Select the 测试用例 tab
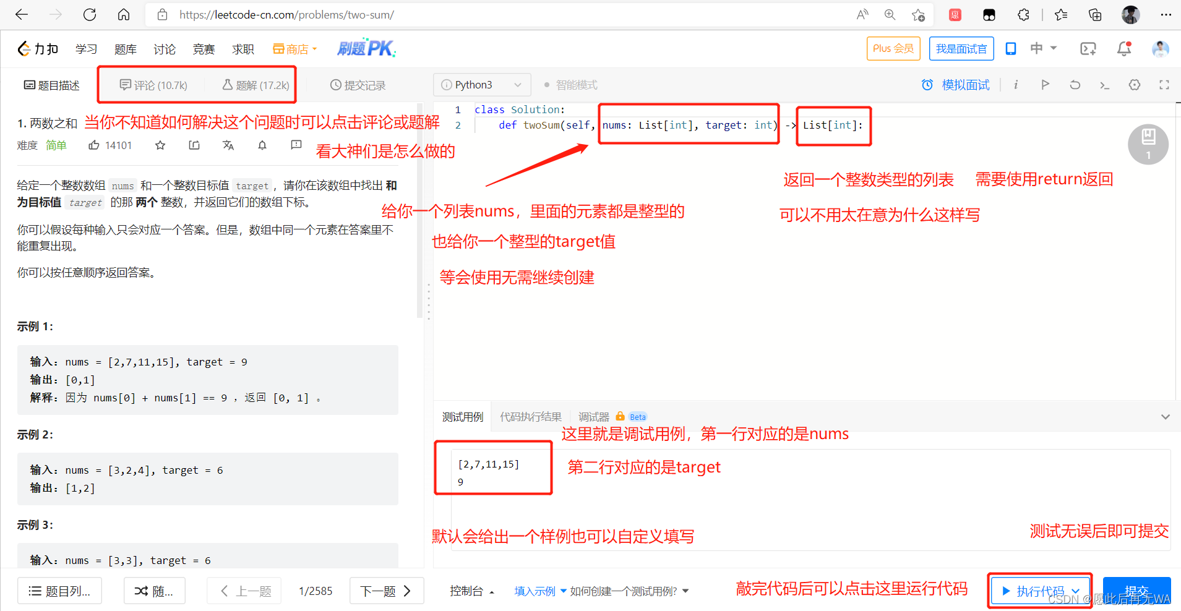This screenshot has height=611, width=1181. tap(463, 417)
